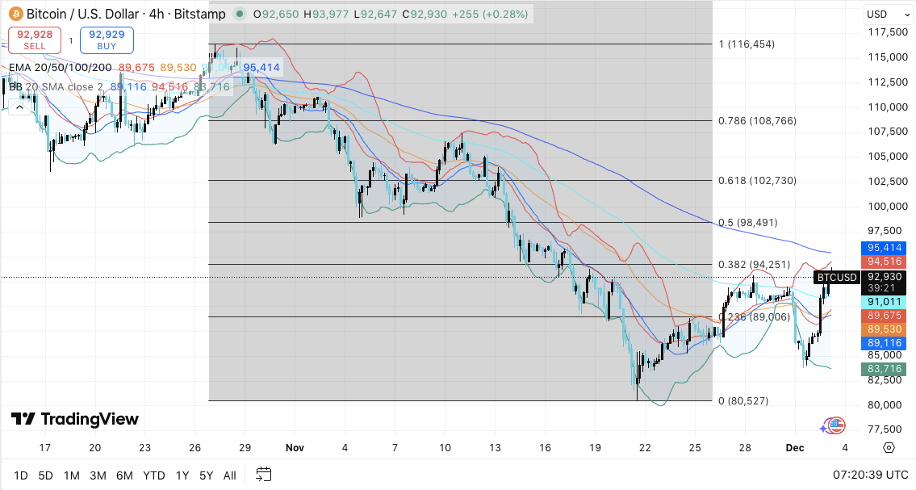The image size is (916, 490).
Task: Collapse the legend with the caret arrow
Action: pyautogui.click(x=19, y=106)
